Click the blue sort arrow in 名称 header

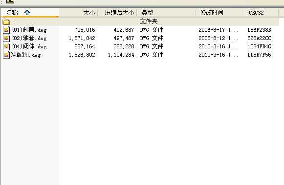point(27,13)
